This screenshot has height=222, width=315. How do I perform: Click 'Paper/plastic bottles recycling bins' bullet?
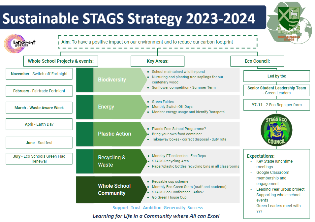point(196,166)
